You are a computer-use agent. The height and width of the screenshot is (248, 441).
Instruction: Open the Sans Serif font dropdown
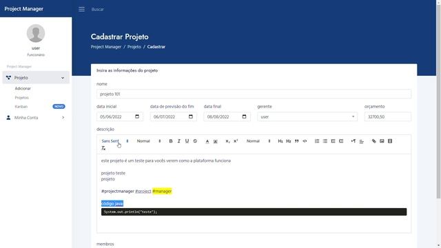click(x=115, y=141)
